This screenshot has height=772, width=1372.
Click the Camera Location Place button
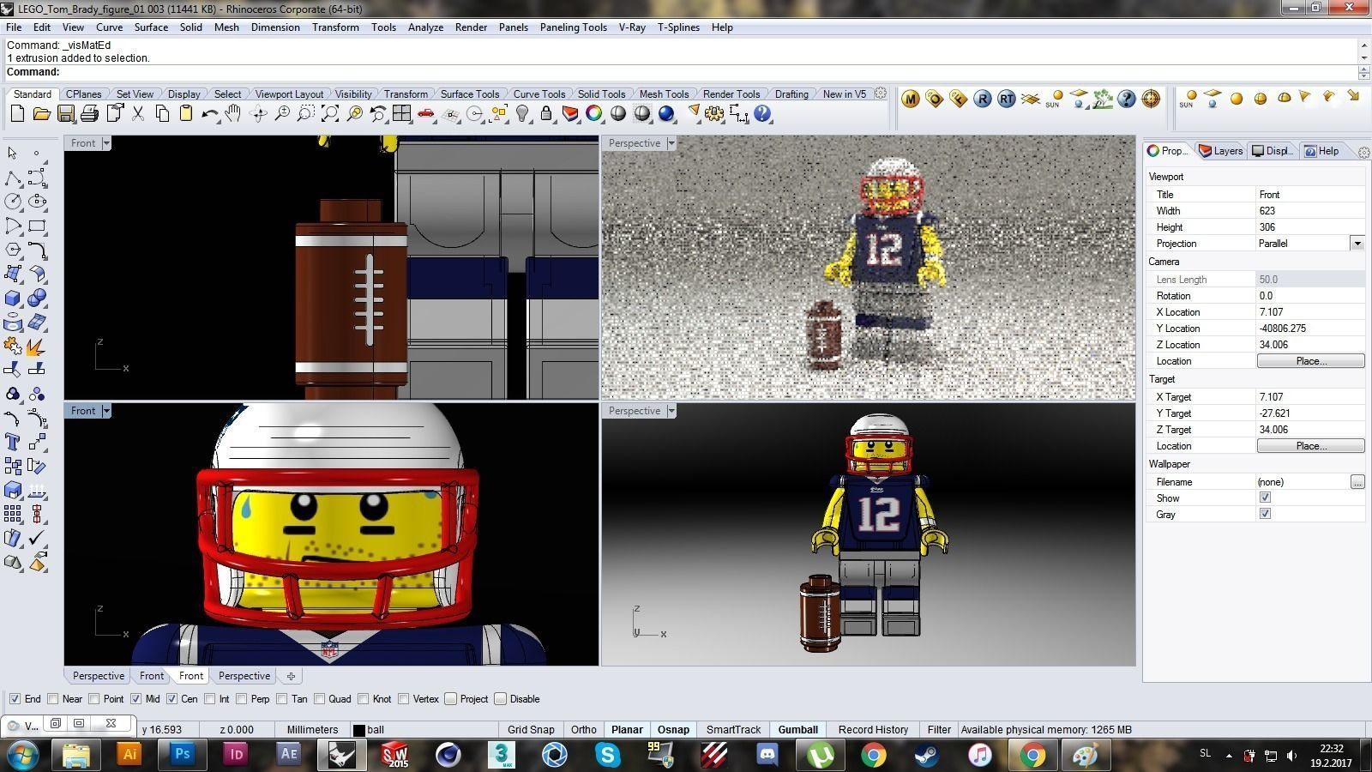click(x=1310, y=361)
